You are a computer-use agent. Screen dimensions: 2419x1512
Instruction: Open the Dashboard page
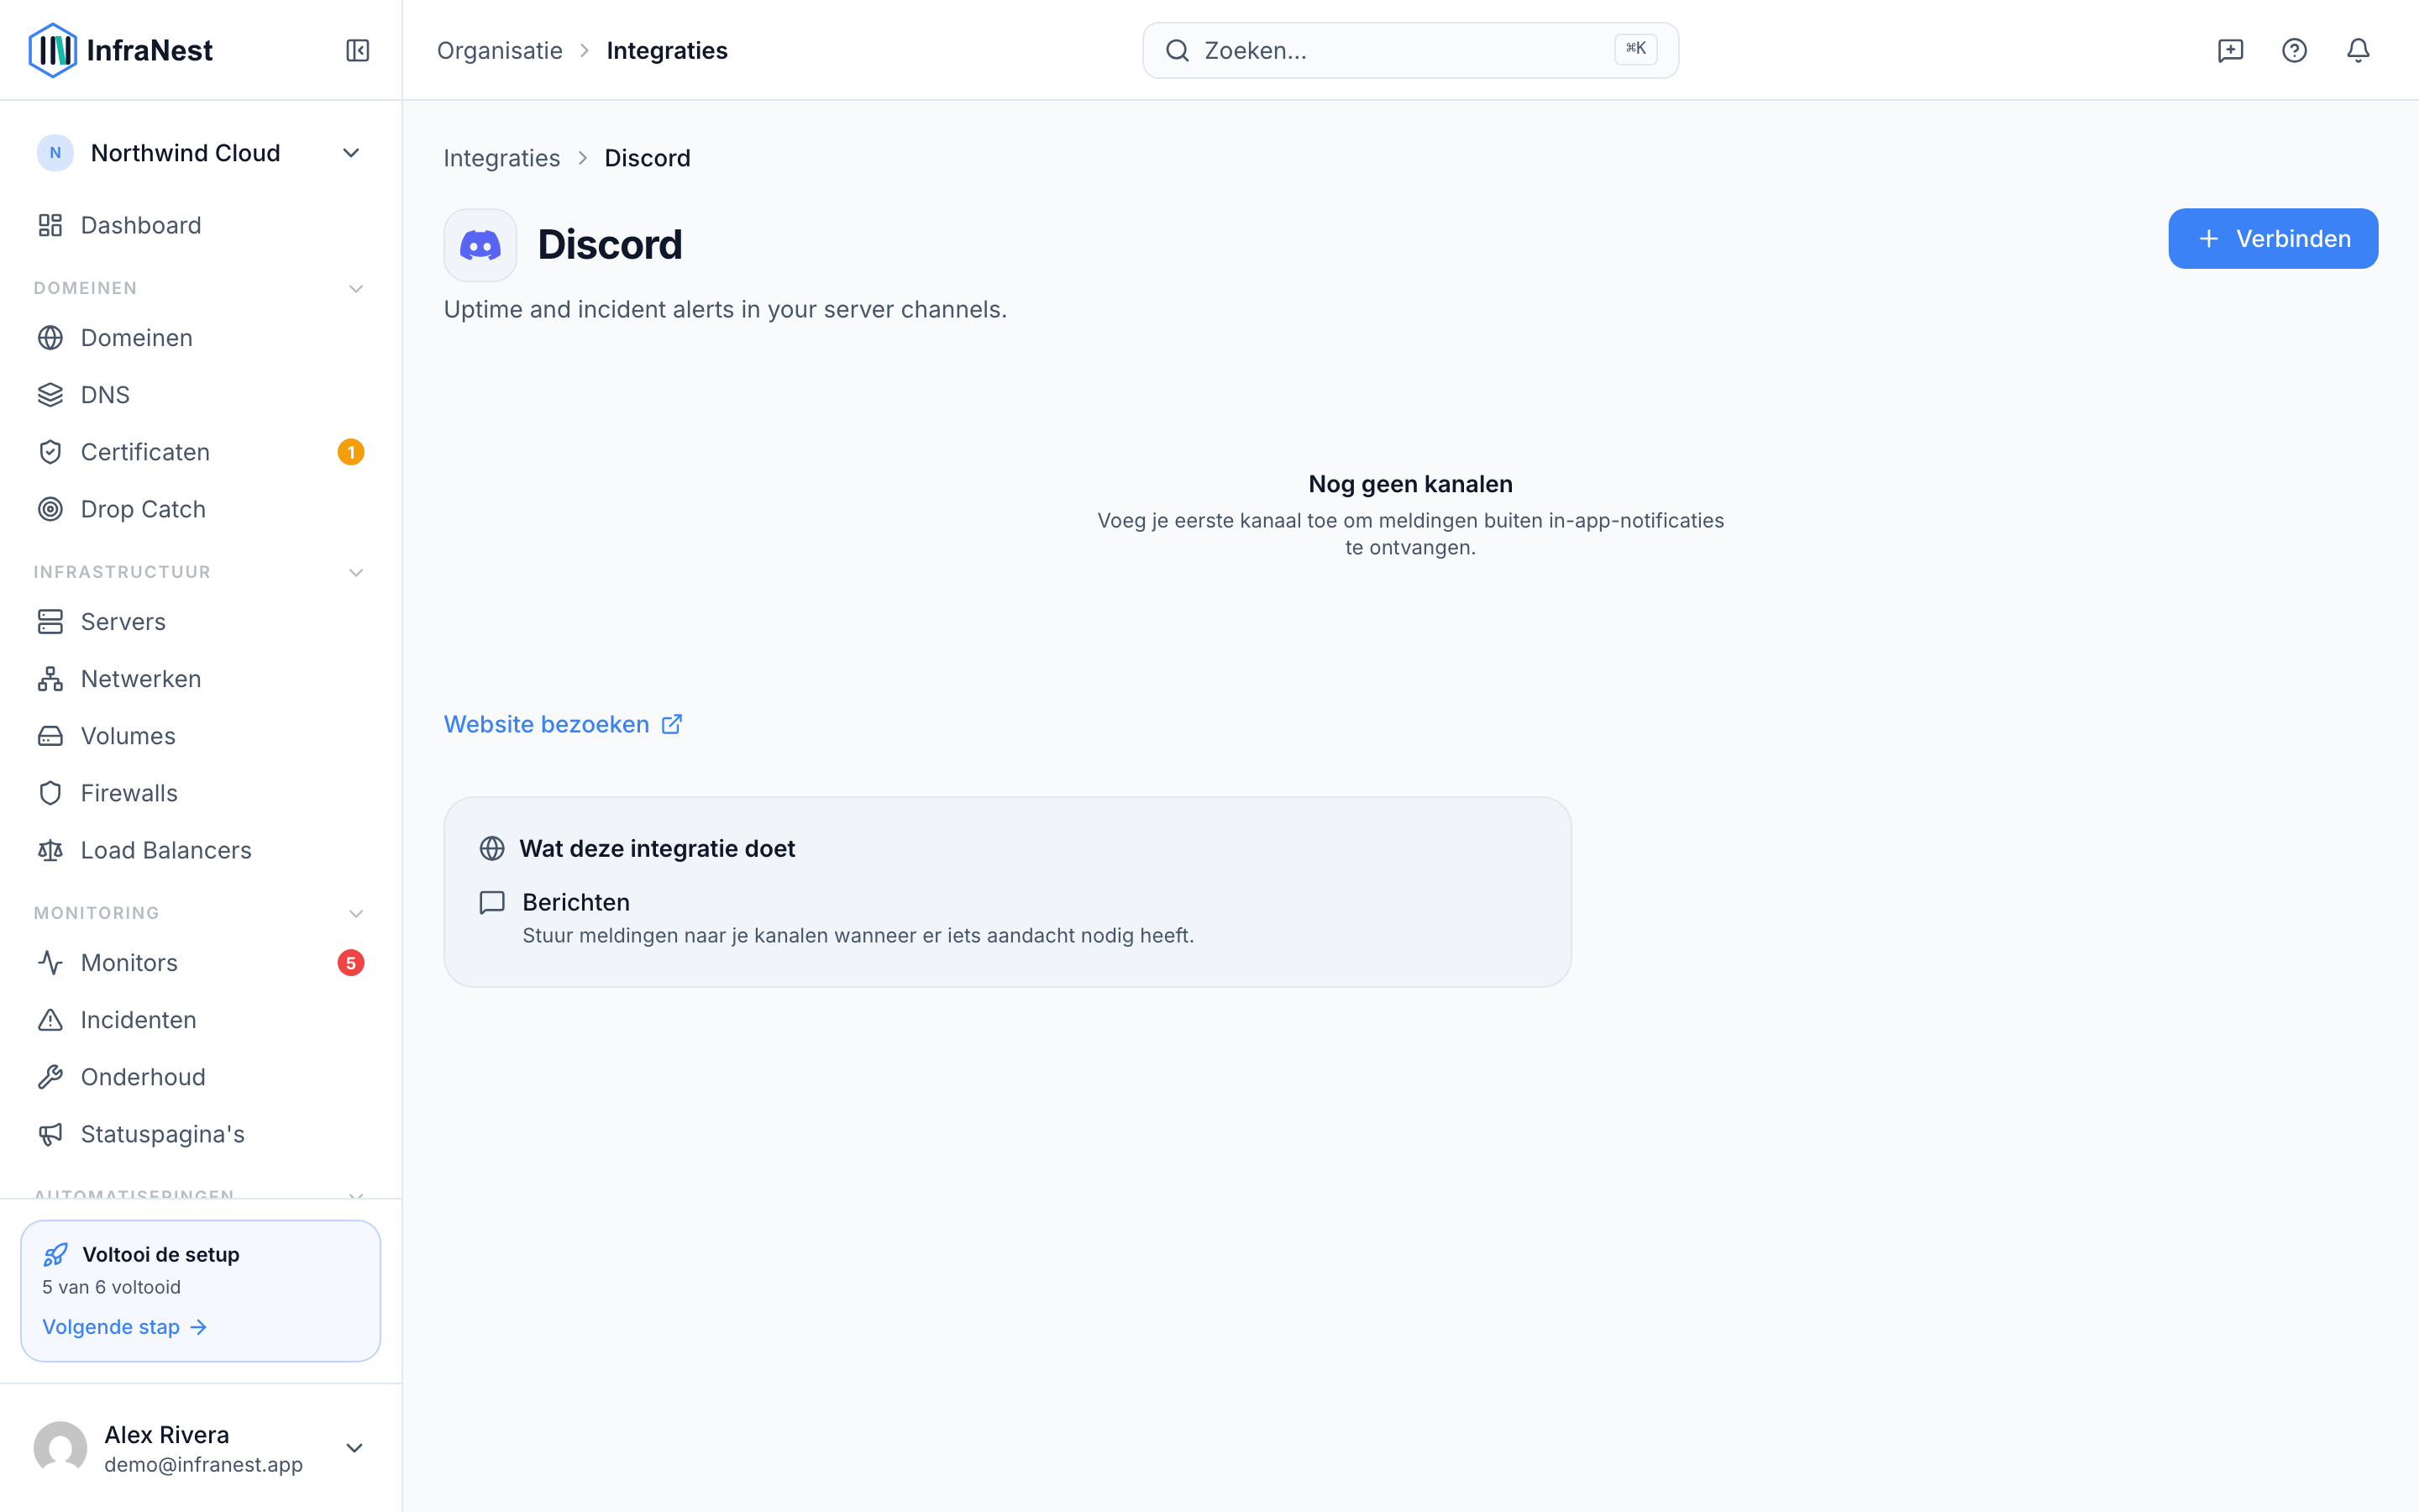coord(200,225)
